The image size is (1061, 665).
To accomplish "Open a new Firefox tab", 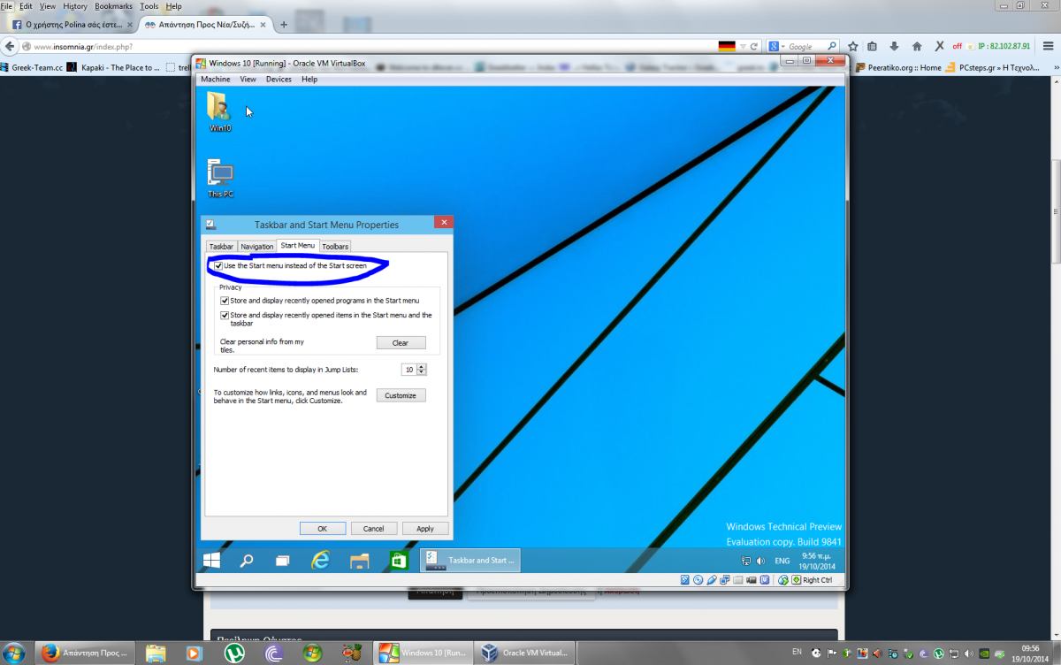I will pos(284,25).
